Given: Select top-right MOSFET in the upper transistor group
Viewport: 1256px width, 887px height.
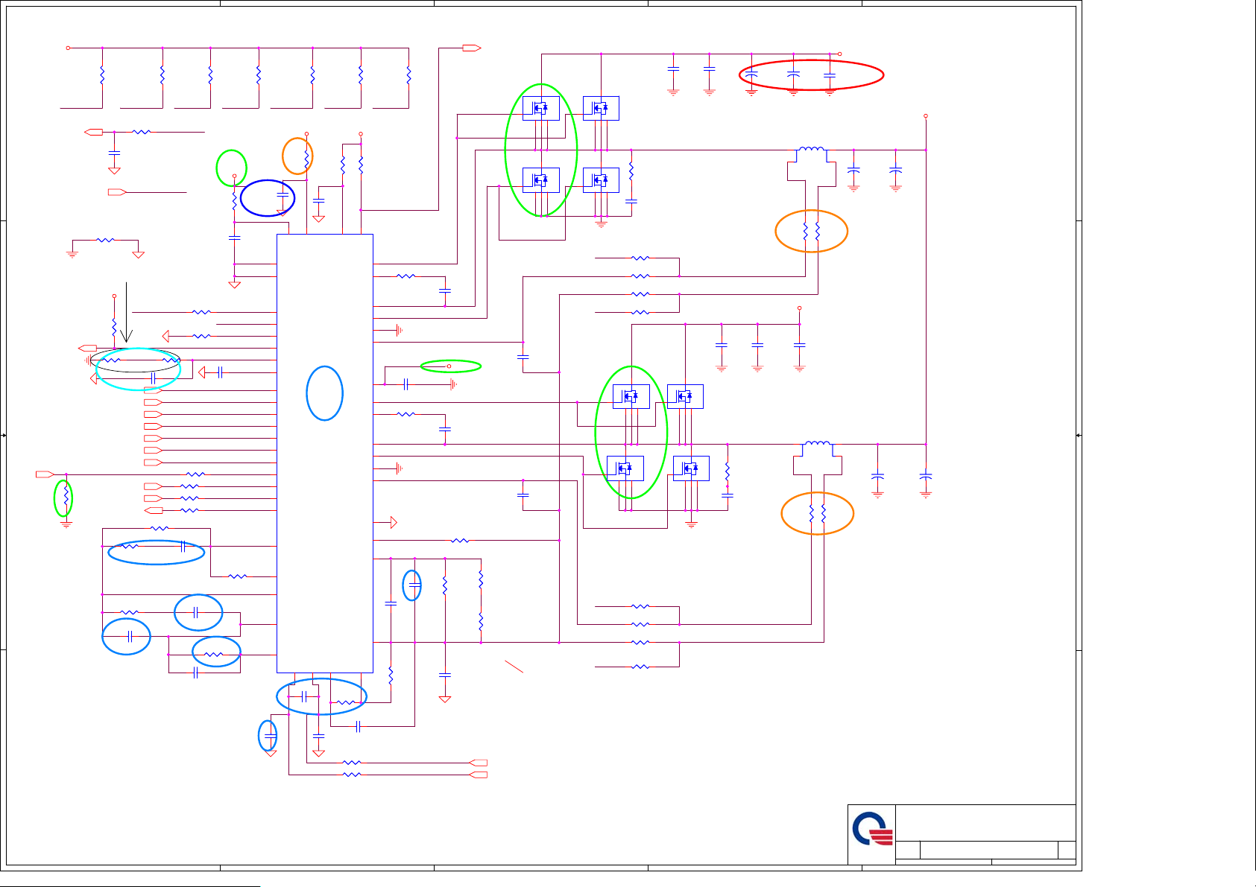Looking at the screenshot, I should (x=601, y=109).
